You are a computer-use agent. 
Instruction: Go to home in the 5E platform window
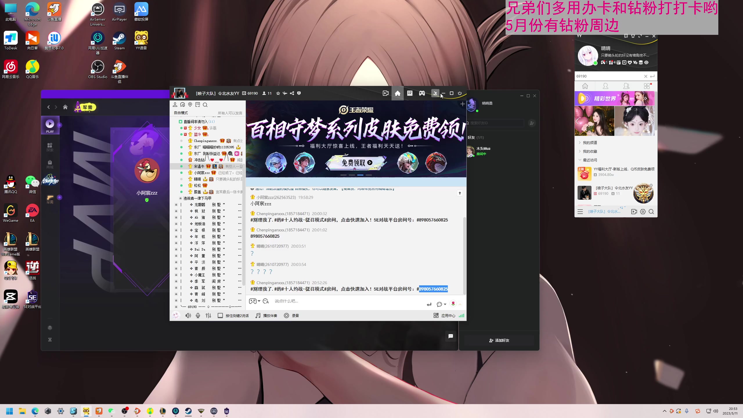click(65, 107)
